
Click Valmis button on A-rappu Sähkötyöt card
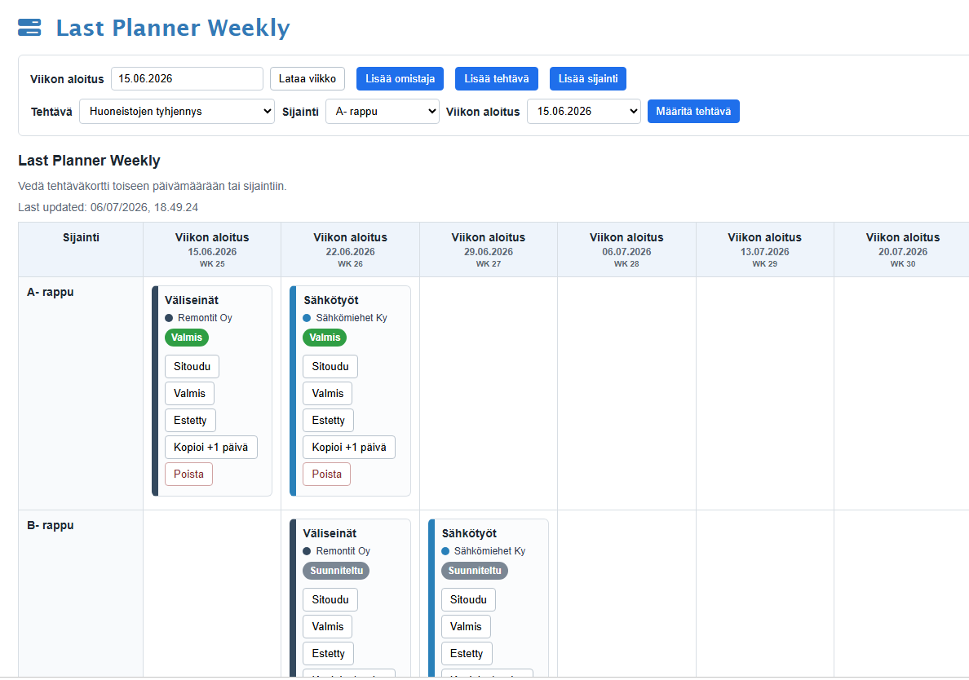coord(328,394)
